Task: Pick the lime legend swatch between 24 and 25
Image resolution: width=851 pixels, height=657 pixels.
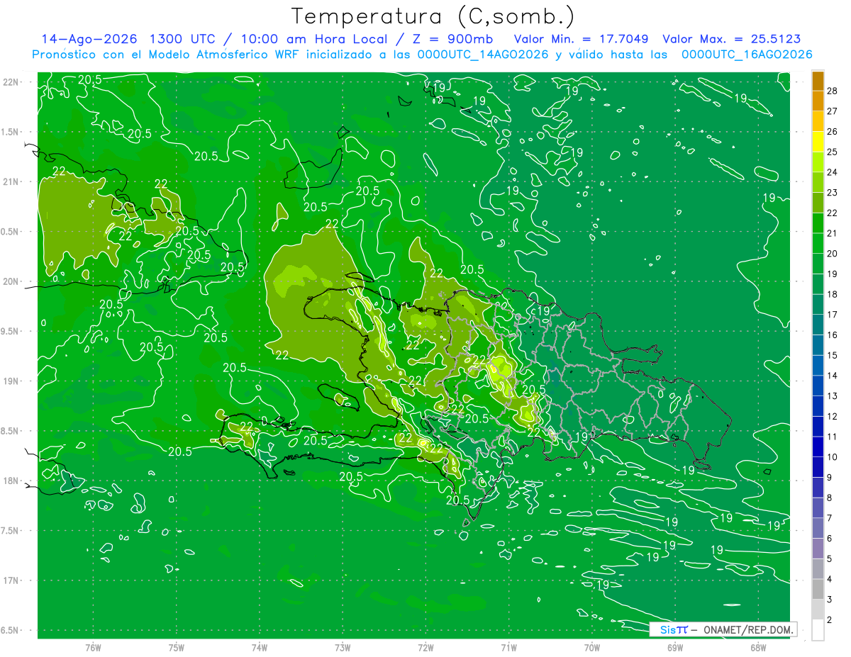Action: 818,162
